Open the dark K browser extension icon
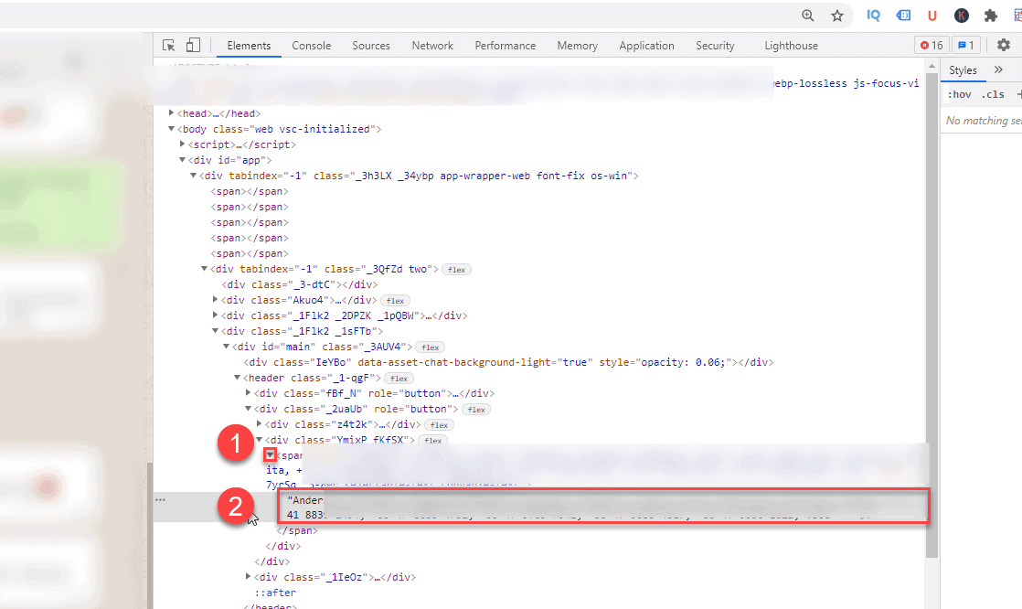This screenshot has height=609, width=1022. pyautogui.click(x=962, y=16)
